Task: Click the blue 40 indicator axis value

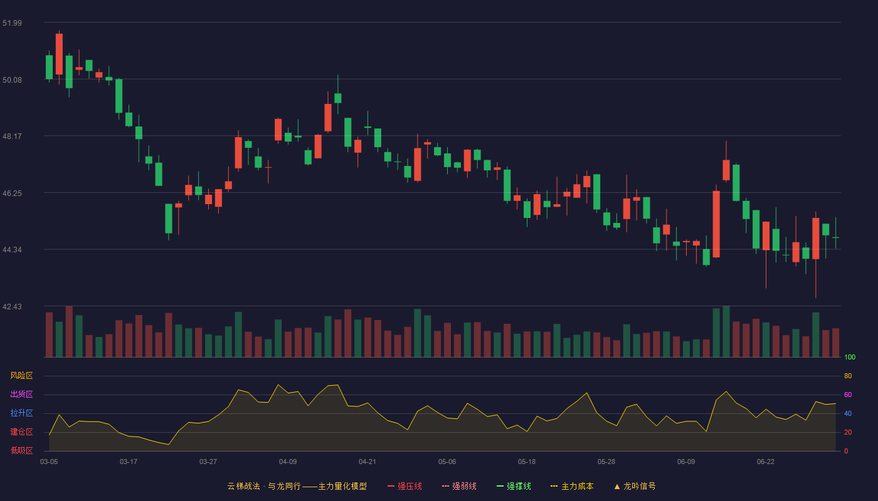Action: [x=848, y=414]
